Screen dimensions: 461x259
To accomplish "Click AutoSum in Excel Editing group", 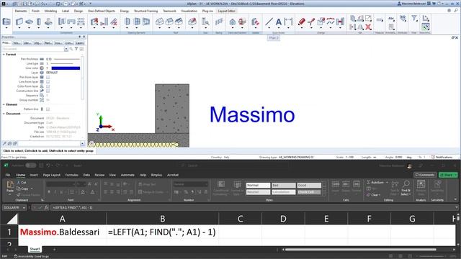I will tap(377, 183).
